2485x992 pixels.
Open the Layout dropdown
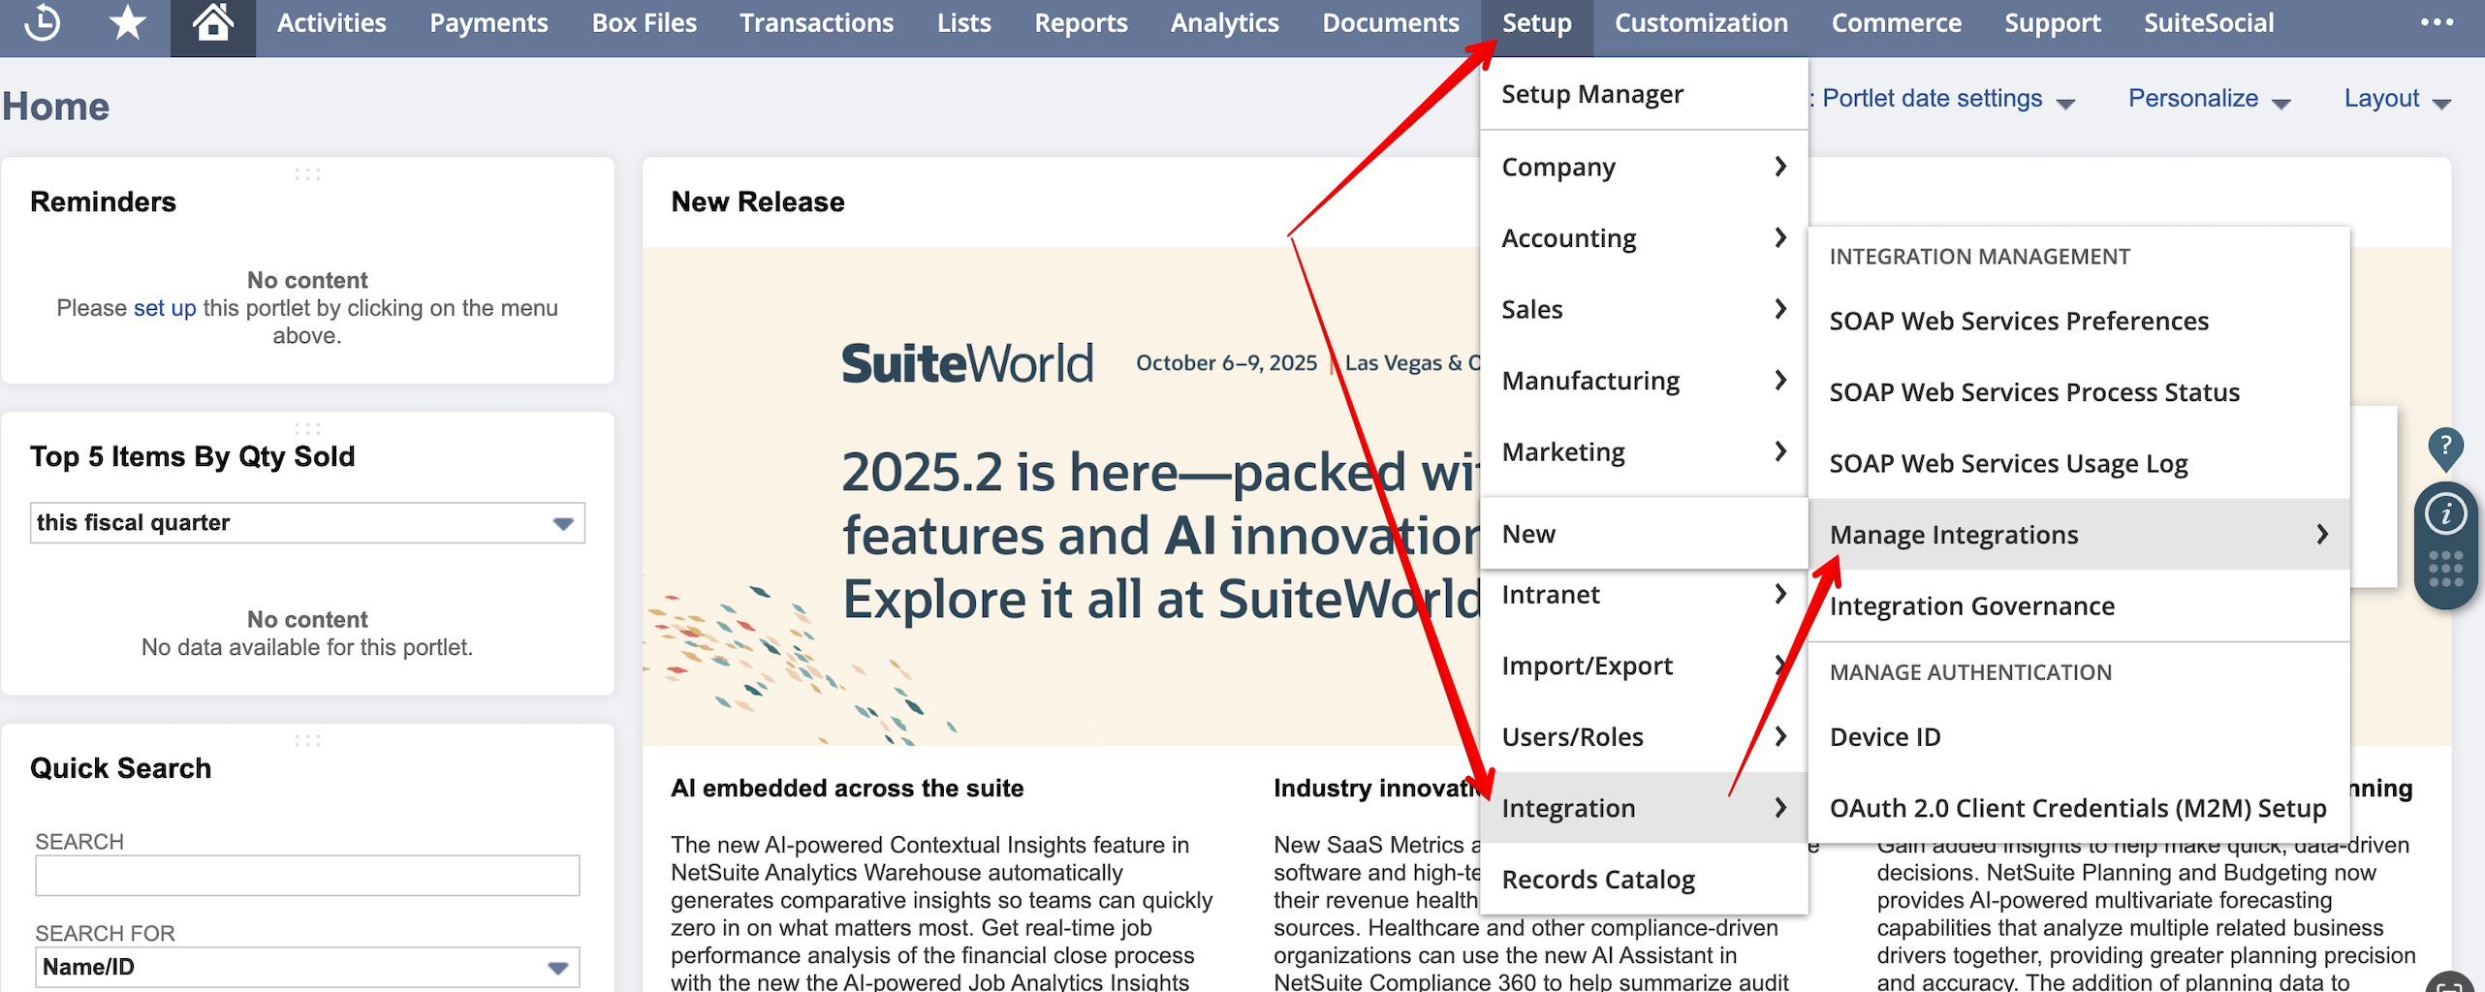(2397, 99)
